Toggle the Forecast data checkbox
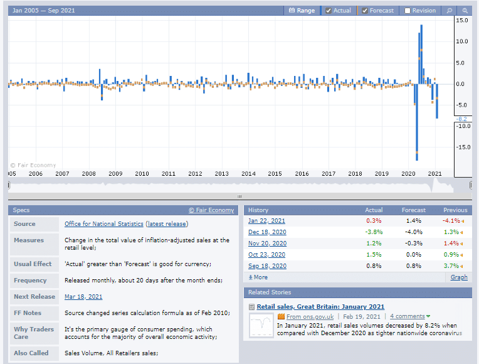The height and width of the screenshot is (364, 479). click(x=365, y=11)
